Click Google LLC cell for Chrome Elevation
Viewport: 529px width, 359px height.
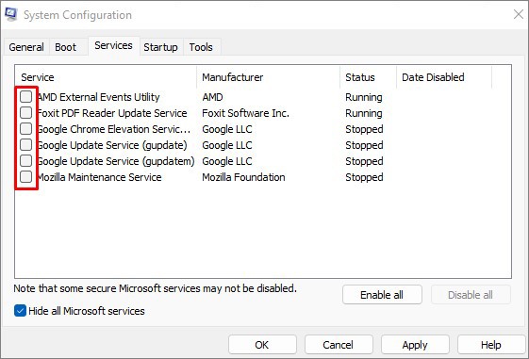227,129
